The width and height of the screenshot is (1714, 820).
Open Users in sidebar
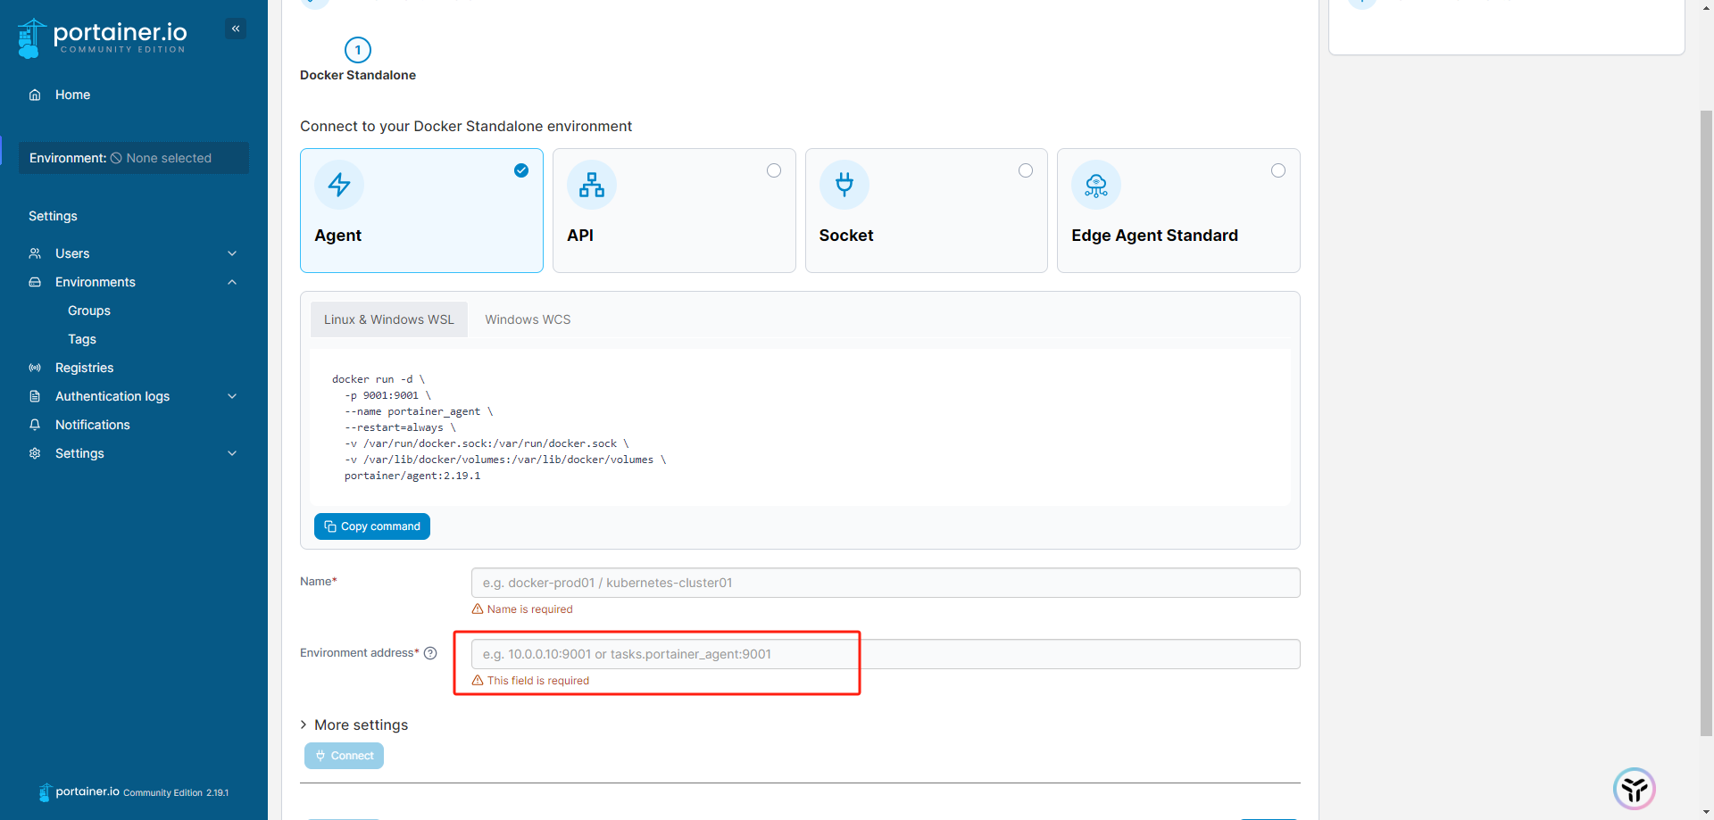(72, 253)
